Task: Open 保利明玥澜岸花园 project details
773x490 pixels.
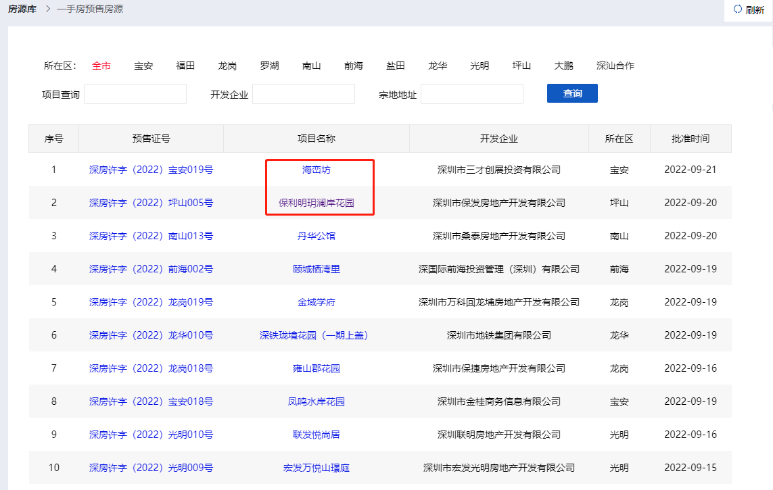Action: (x=316, y=203)
